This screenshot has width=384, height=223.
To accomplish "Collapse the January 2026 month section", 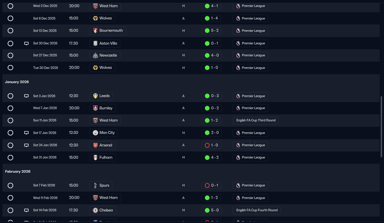I will pyautogui.click(x=17, y=82).
